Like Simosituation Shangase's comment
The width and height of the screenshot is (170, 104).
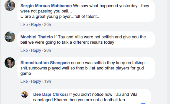(x=24, y=81)
